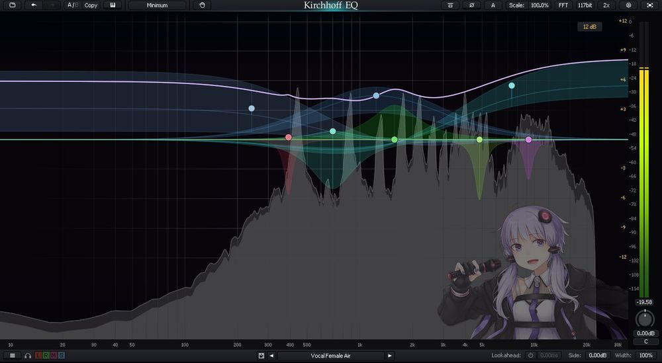Open the FFT analyzer settings
The height and width of the screenshot is (363, 662).
coord(563,5)
